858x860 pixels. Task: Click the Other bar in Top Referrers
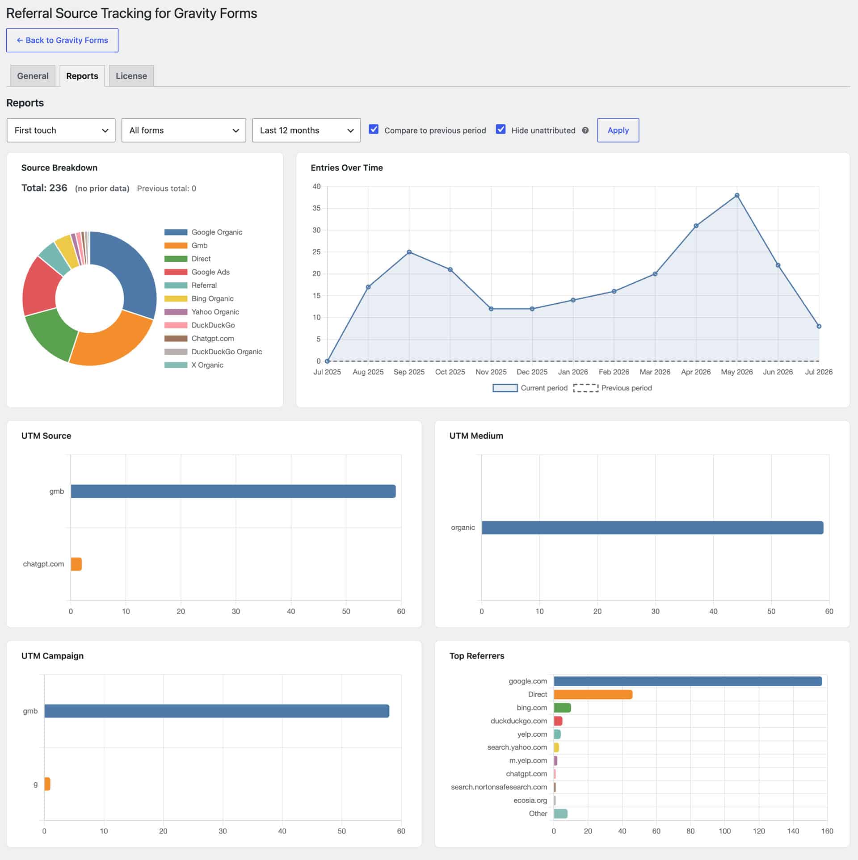(560, 814)
